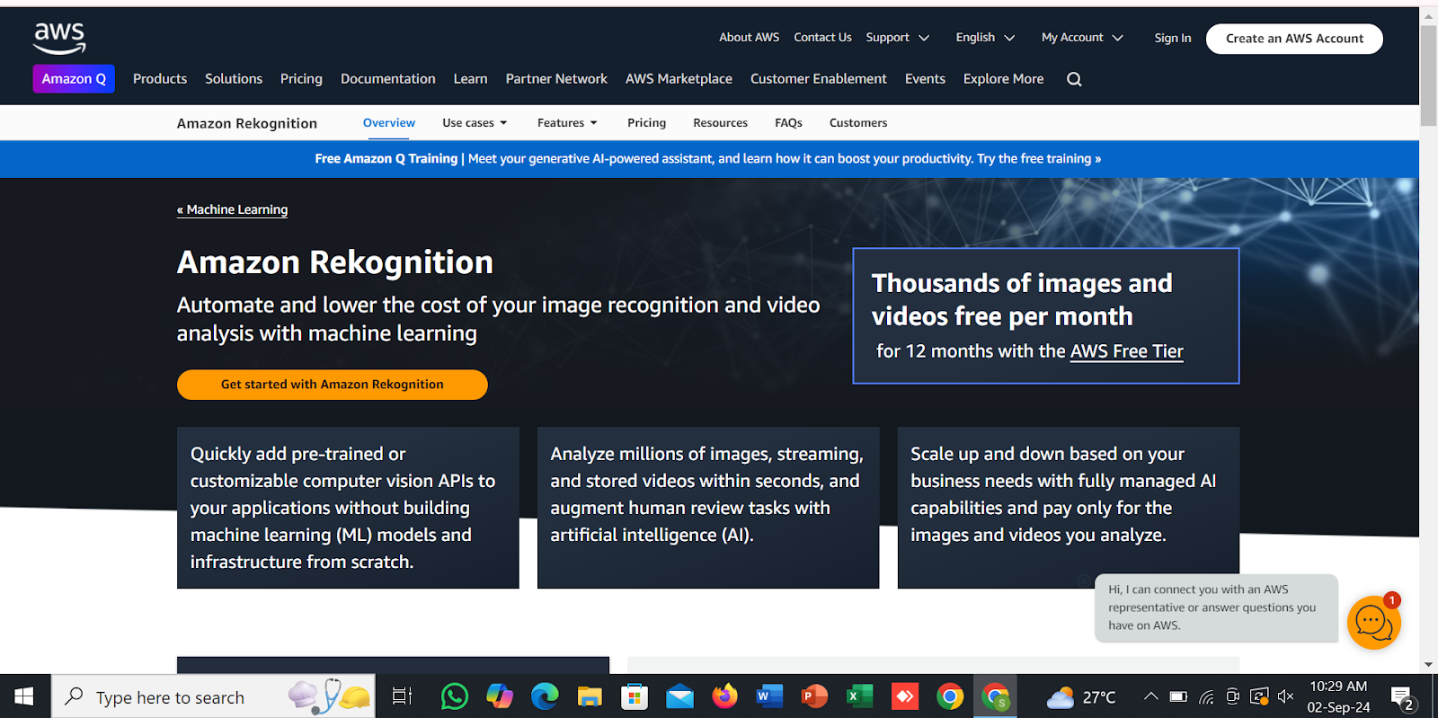The height and width of the screenshot is (718, 1438).
Task: Open the Windows notification center icon
Action: [x=1402, y=697]
